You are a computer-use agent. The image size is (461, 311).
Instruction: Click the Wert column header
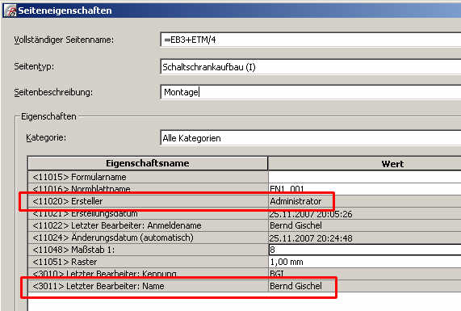(365, 163)
